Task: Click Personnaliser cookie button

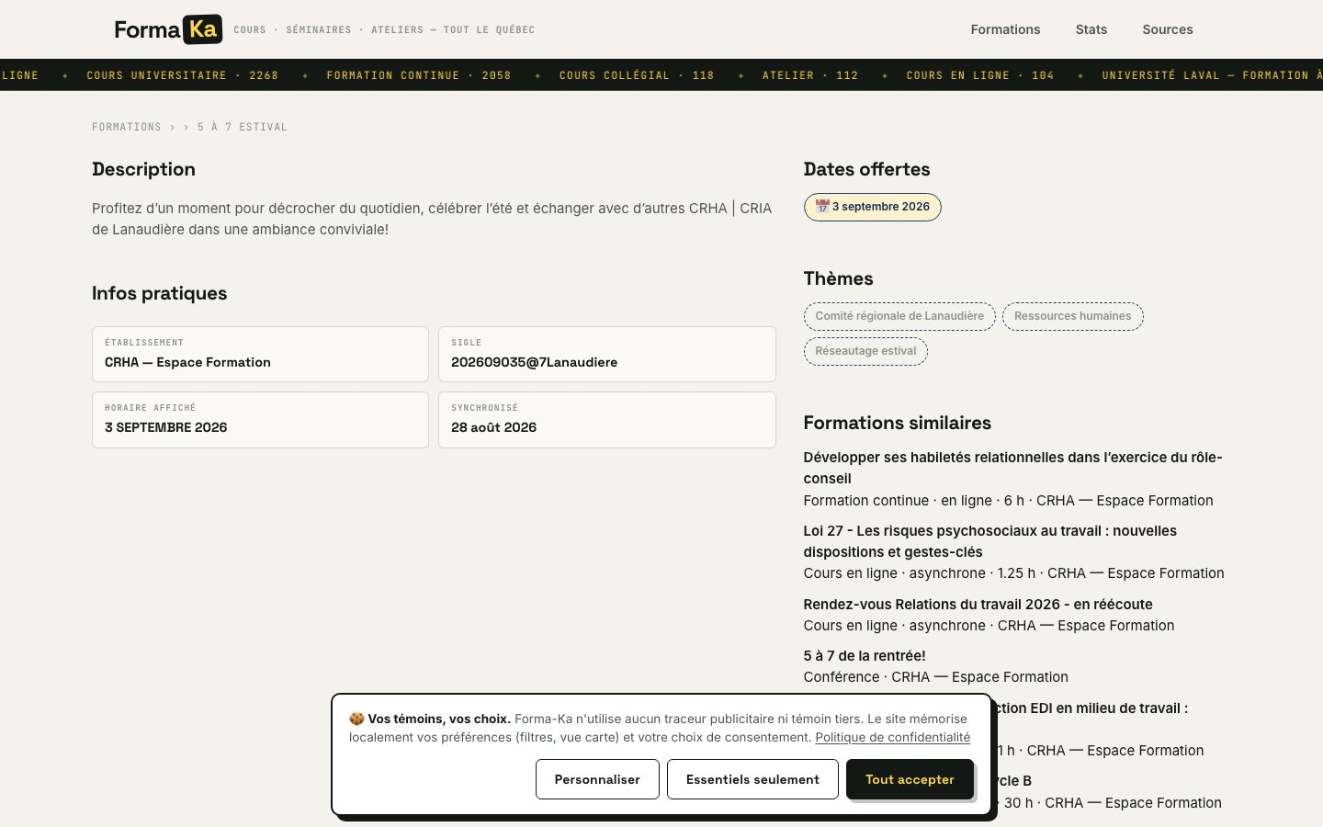Action: (597, 779)
